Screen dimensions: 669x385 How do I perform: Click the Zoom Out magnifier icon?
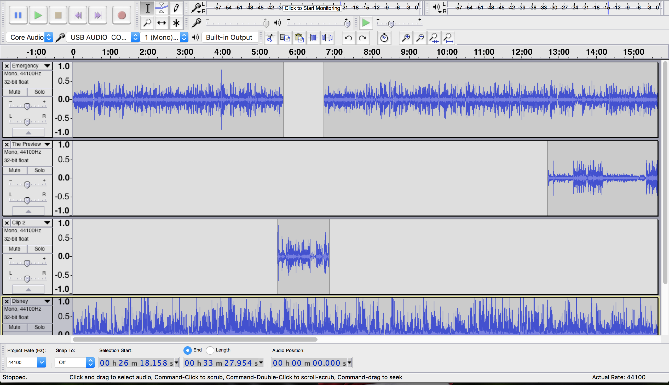click(420, 38)
